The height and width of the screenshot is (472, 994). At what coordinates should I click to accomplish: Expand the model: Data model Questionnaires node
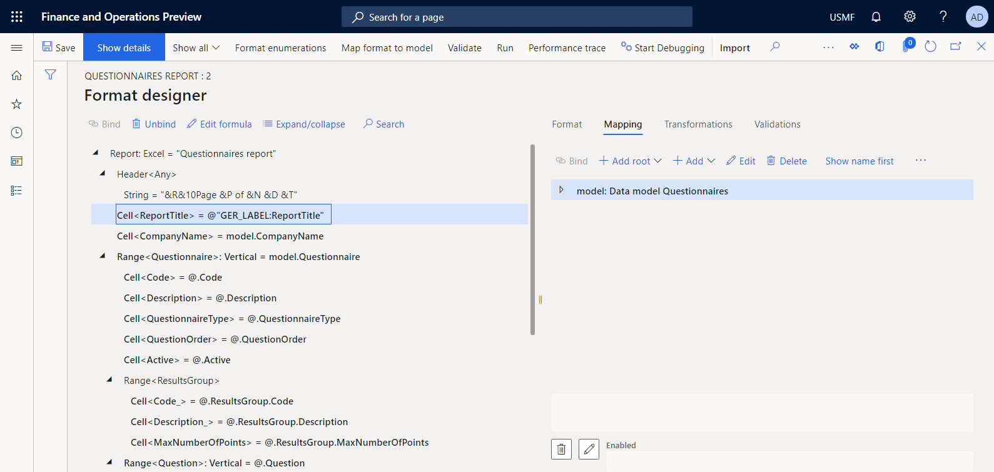coord(561,190)
